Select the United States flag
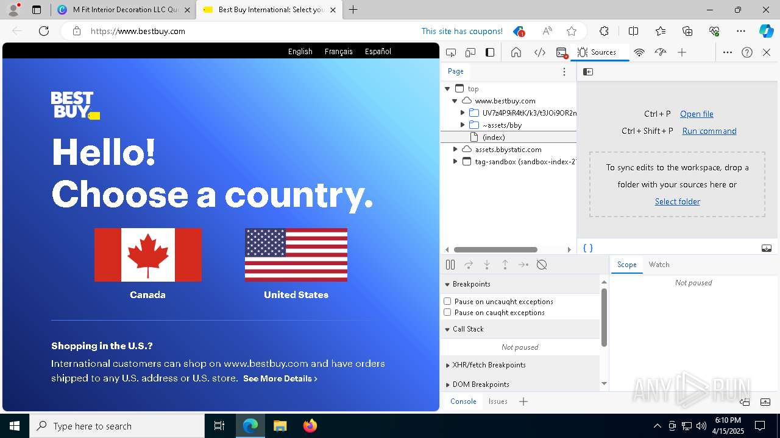780x438 pixels. tap(296, 255)
